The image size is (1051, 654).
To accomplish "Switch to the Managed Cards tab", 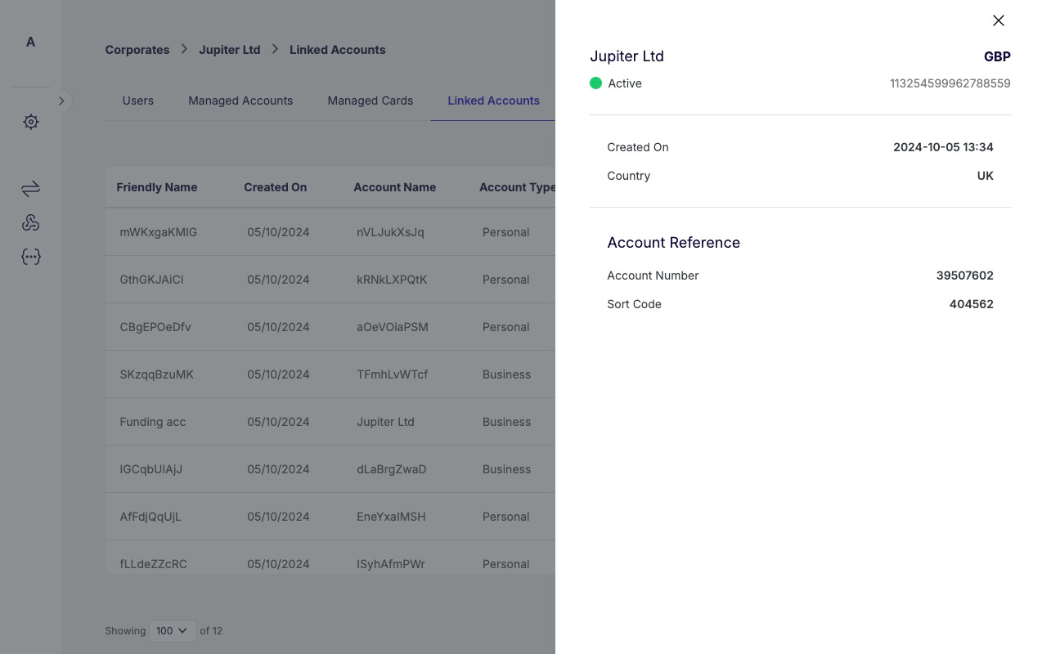I will point(371,101).
